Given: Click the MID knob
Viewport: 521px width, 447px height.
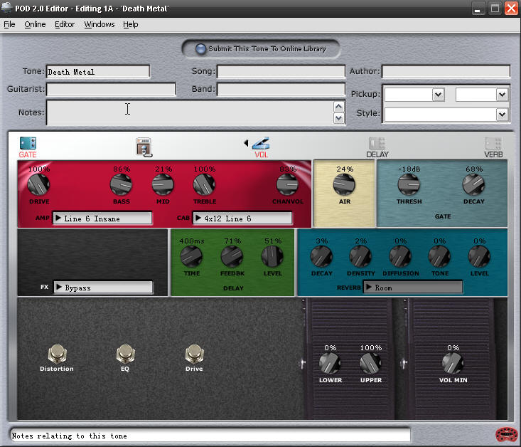Looking at the screenshot, I should (163, 185).
